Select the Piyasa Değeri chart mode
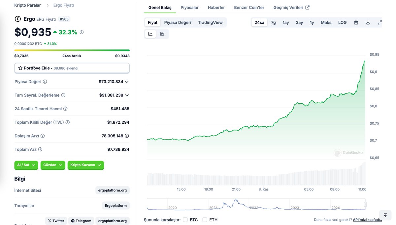 click(x=178, y=22)
